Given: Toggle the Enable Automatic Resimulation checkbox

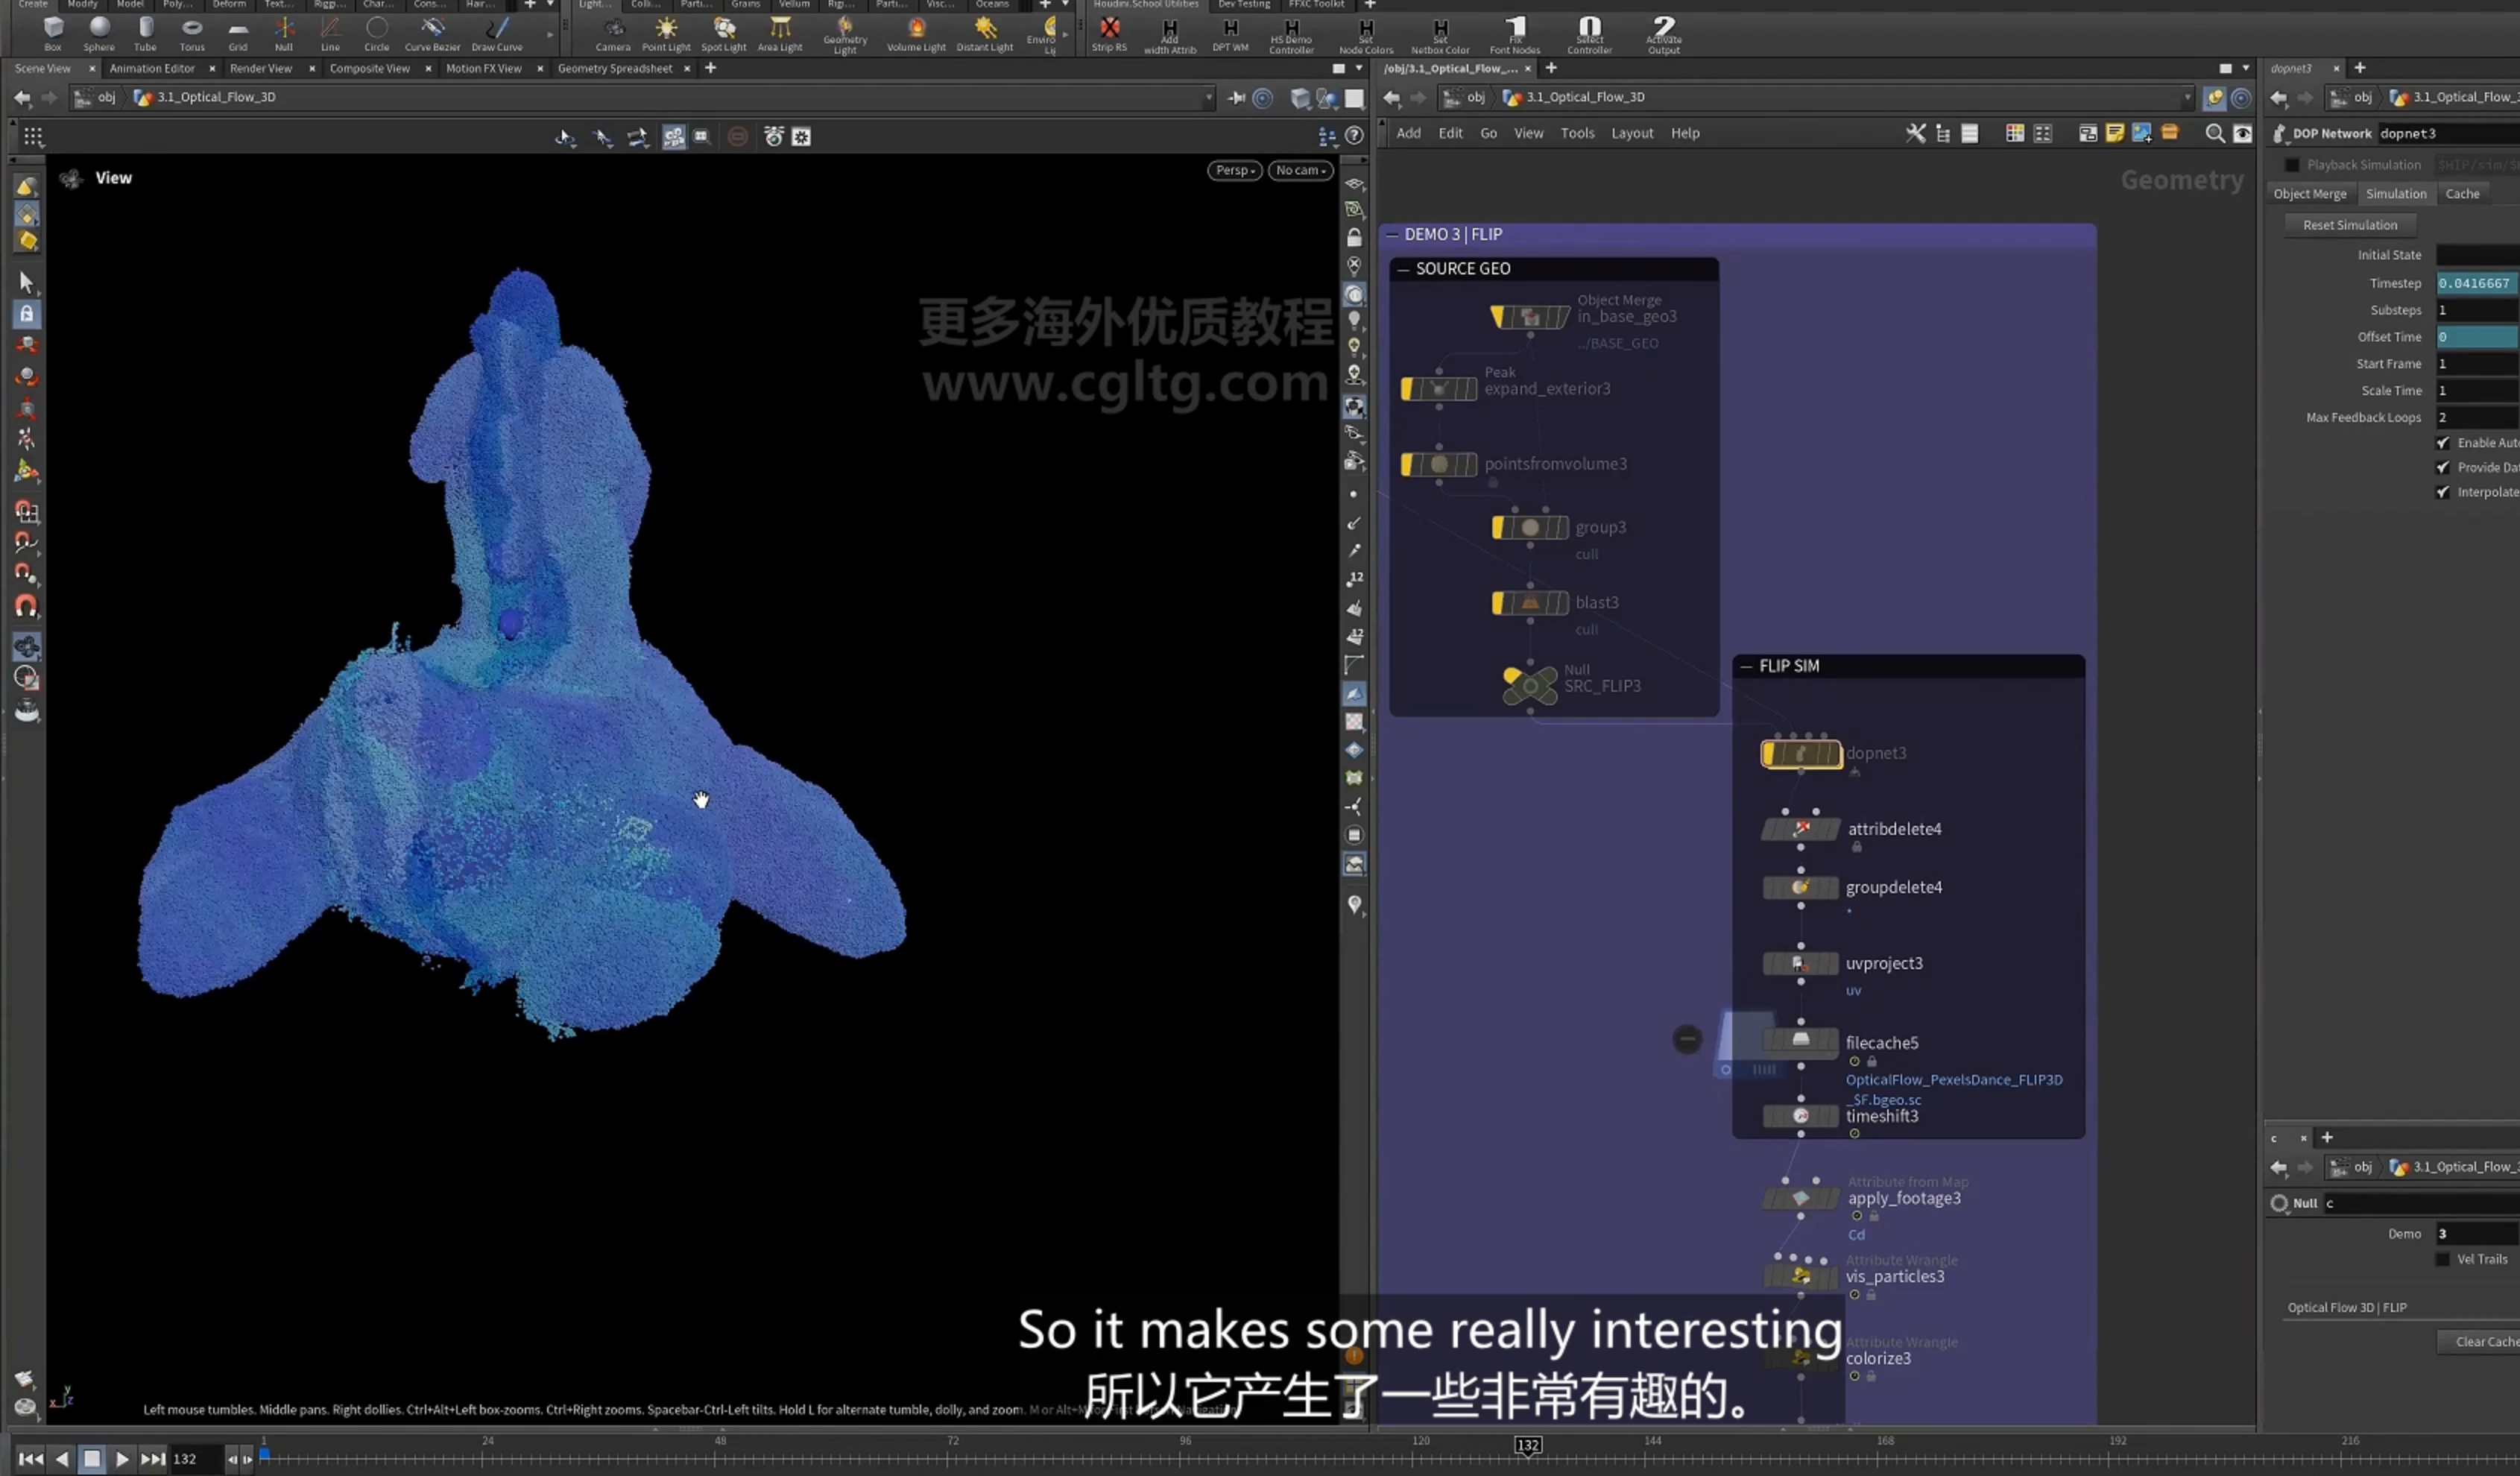Looking at the screenshot, I should pyautogui.click(x=2443, y=442).
